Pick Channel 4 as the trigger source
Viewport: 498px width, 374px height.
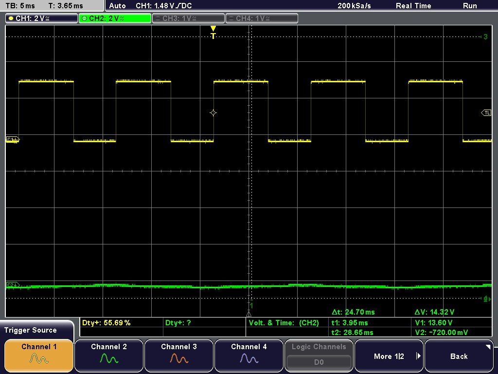(249, 356)
